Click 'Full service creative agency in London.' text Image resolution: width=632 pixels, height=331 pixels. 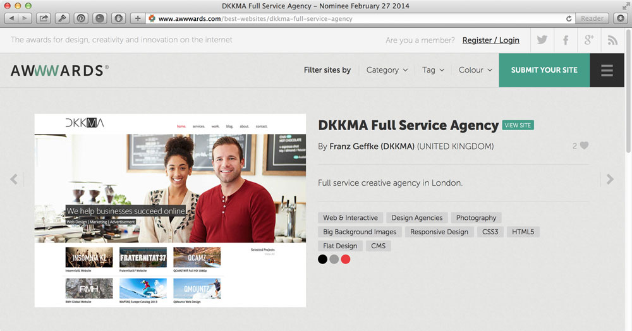point(390,183)
